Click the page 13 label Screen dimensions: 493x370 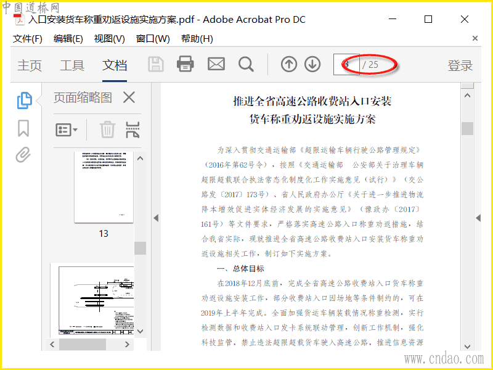[104, 234]
